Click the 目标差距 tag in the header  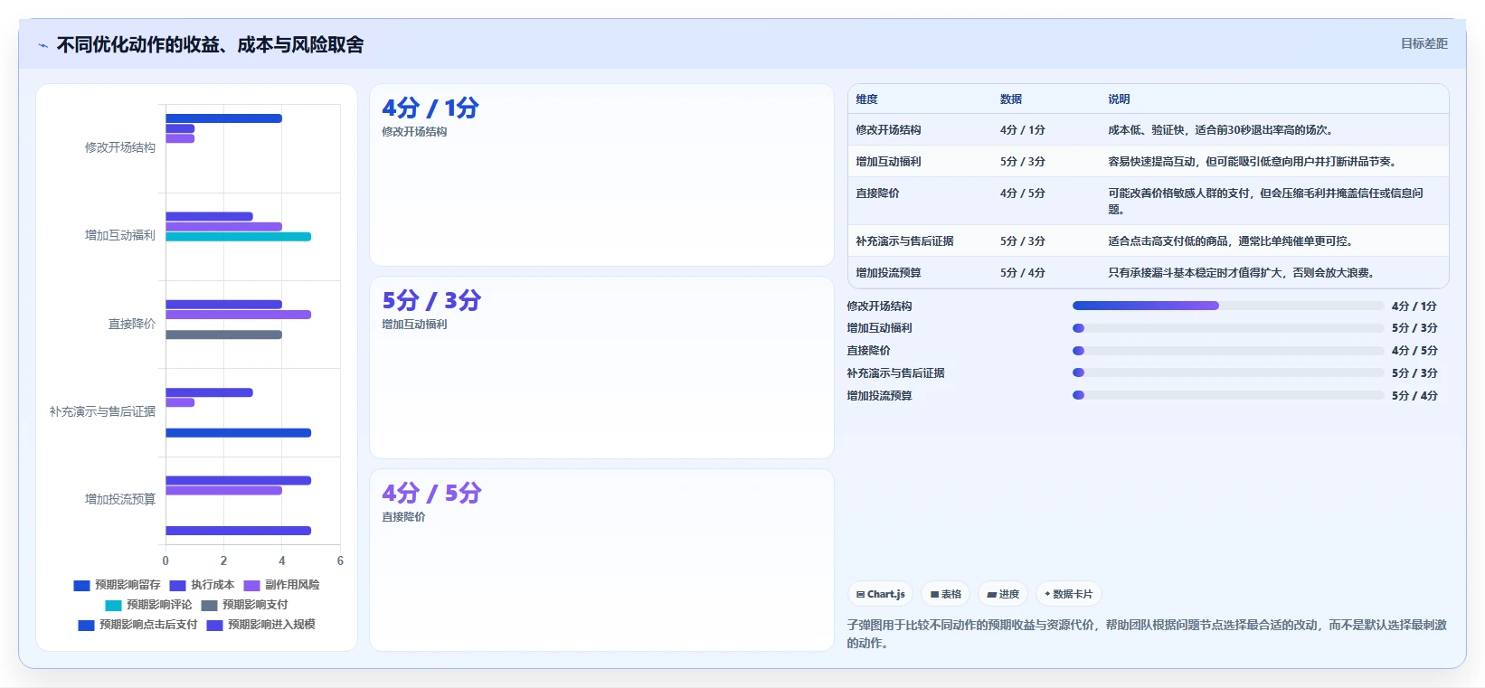click(1424, 43)
